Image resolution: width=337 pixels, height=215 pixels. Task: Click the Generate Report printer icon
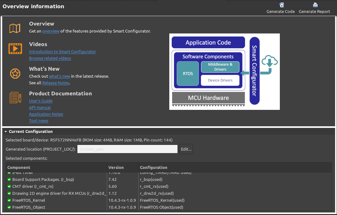point(315,5)
